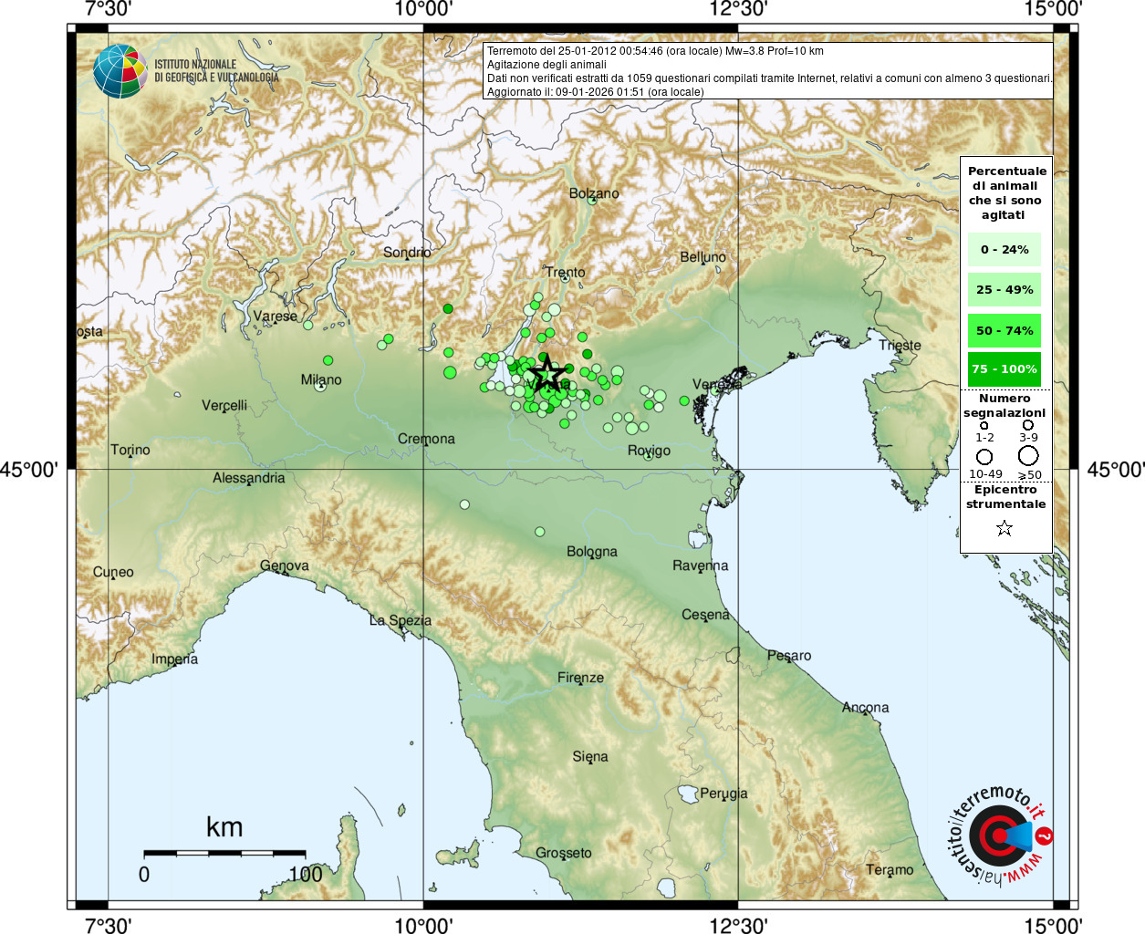This screenshot has height=934, width=1145.
Task: Click the INGV globe logo
Action: [120, 71]
